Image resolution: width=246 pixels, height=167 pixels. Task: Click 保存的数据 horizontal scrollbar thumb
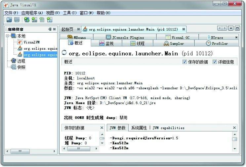tap(79, 149)
